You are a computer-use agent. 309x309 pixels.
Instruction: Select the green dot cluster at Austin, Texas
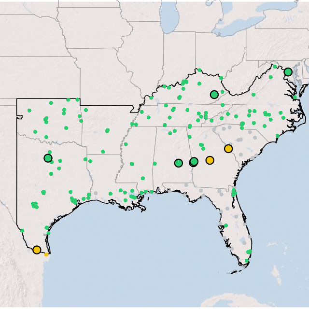[x=43, y=192]
